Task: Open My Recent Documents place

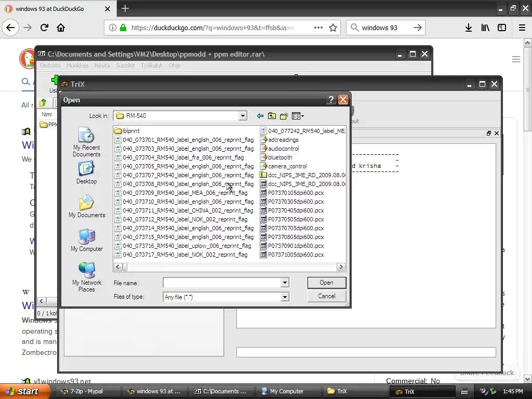Action: click(x=86, y=141)
